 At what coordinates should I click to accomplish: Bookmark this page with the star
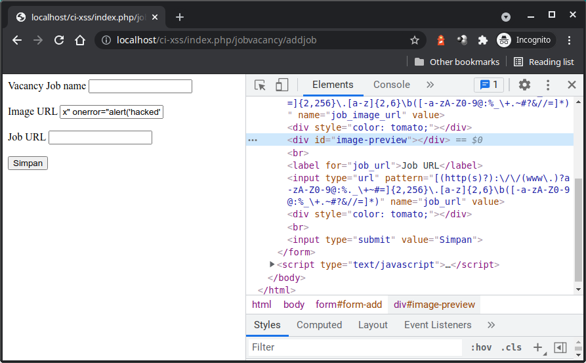click(415, 40)
